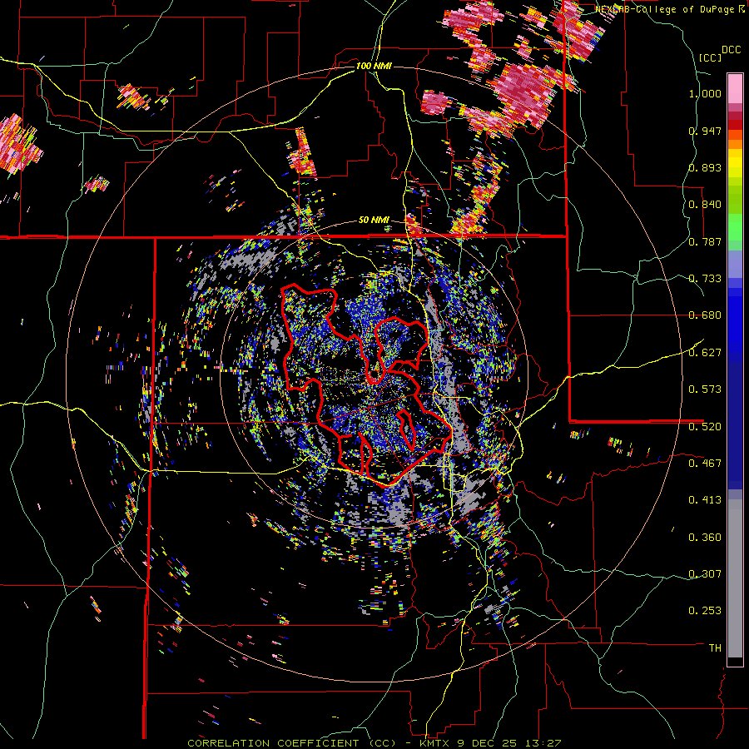The image size is (749, 749).
Task: Select the 0.627 scale value
Action: coord(705,352)
